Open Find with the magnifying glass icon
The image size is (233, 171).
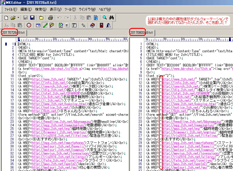coord(105,18)
